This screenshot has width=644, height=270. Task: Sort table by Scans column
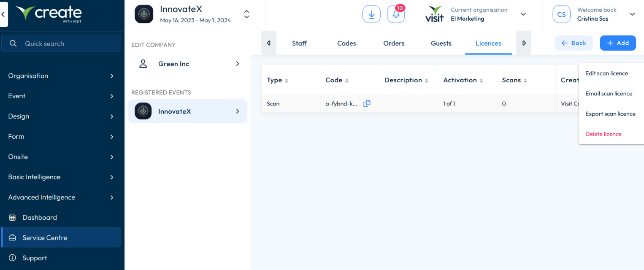[525, 81]
